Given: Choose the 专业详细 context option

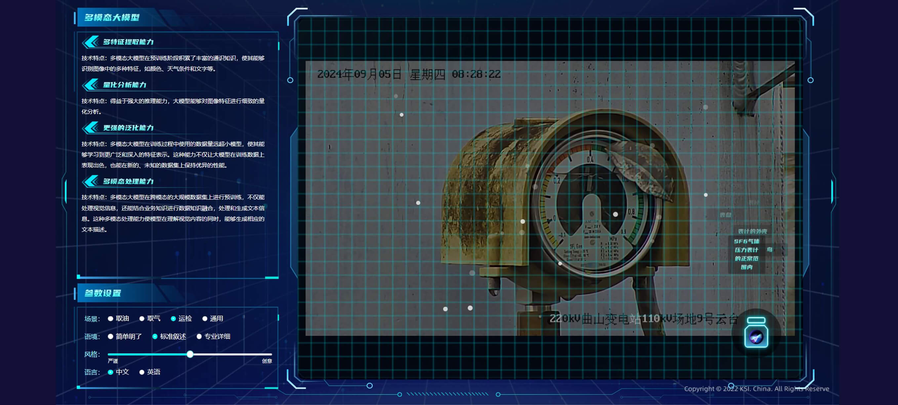Looking at the screenshot, I should click(199, 336).
